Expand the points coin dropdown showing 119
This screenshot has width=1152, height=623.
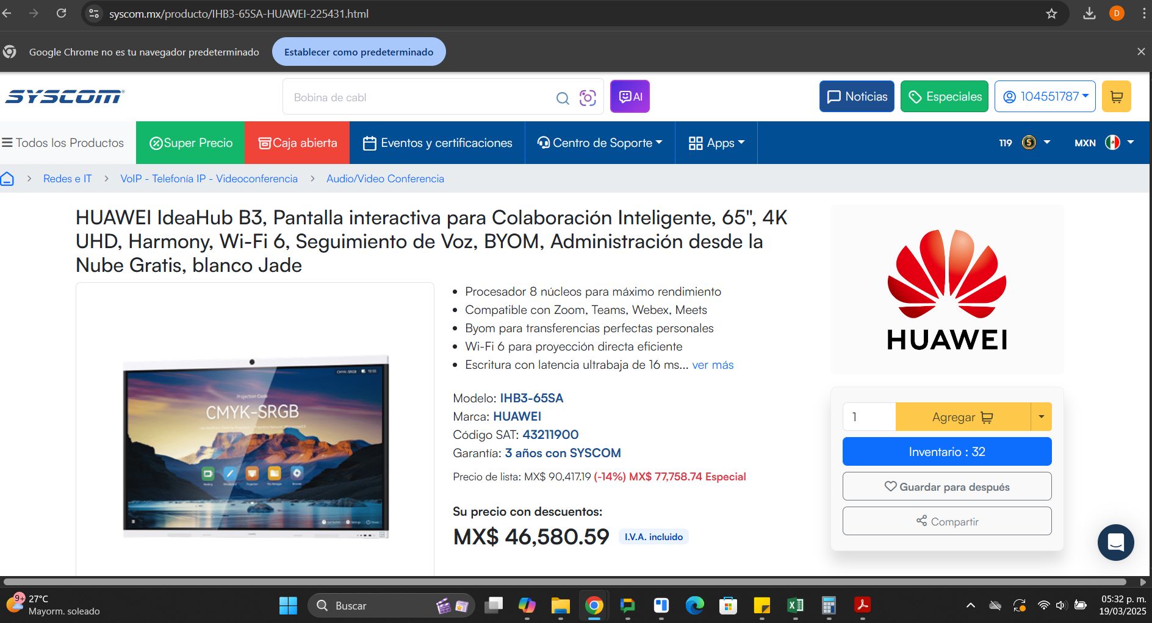(x=1025, y=143)
